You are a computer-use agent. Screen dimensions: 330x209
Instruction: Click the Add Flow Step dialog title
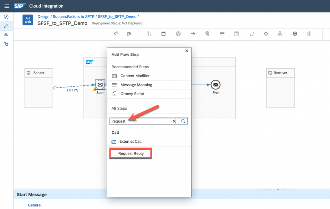(x=125, y=54)
